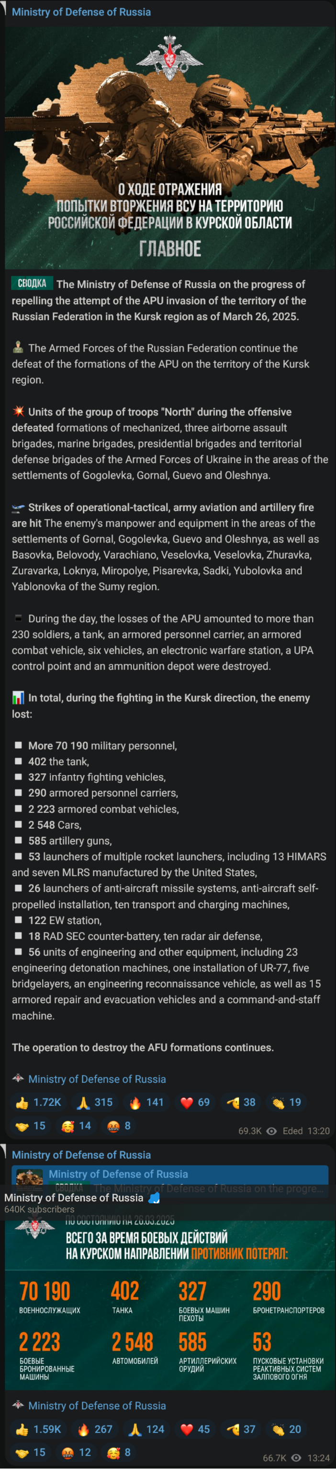Open Ministry of Defense of Russia channel header
The height and width of the screenshot is (1469, 336).
tap(81, 12)
